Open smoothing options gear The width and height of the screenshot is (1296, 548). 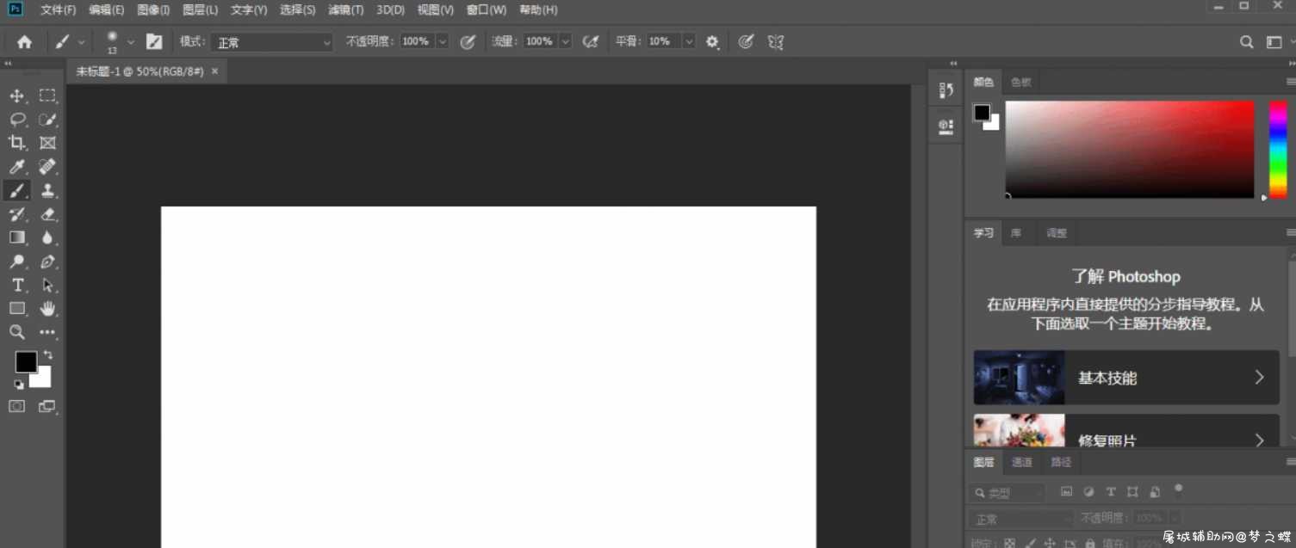point(712,41)
